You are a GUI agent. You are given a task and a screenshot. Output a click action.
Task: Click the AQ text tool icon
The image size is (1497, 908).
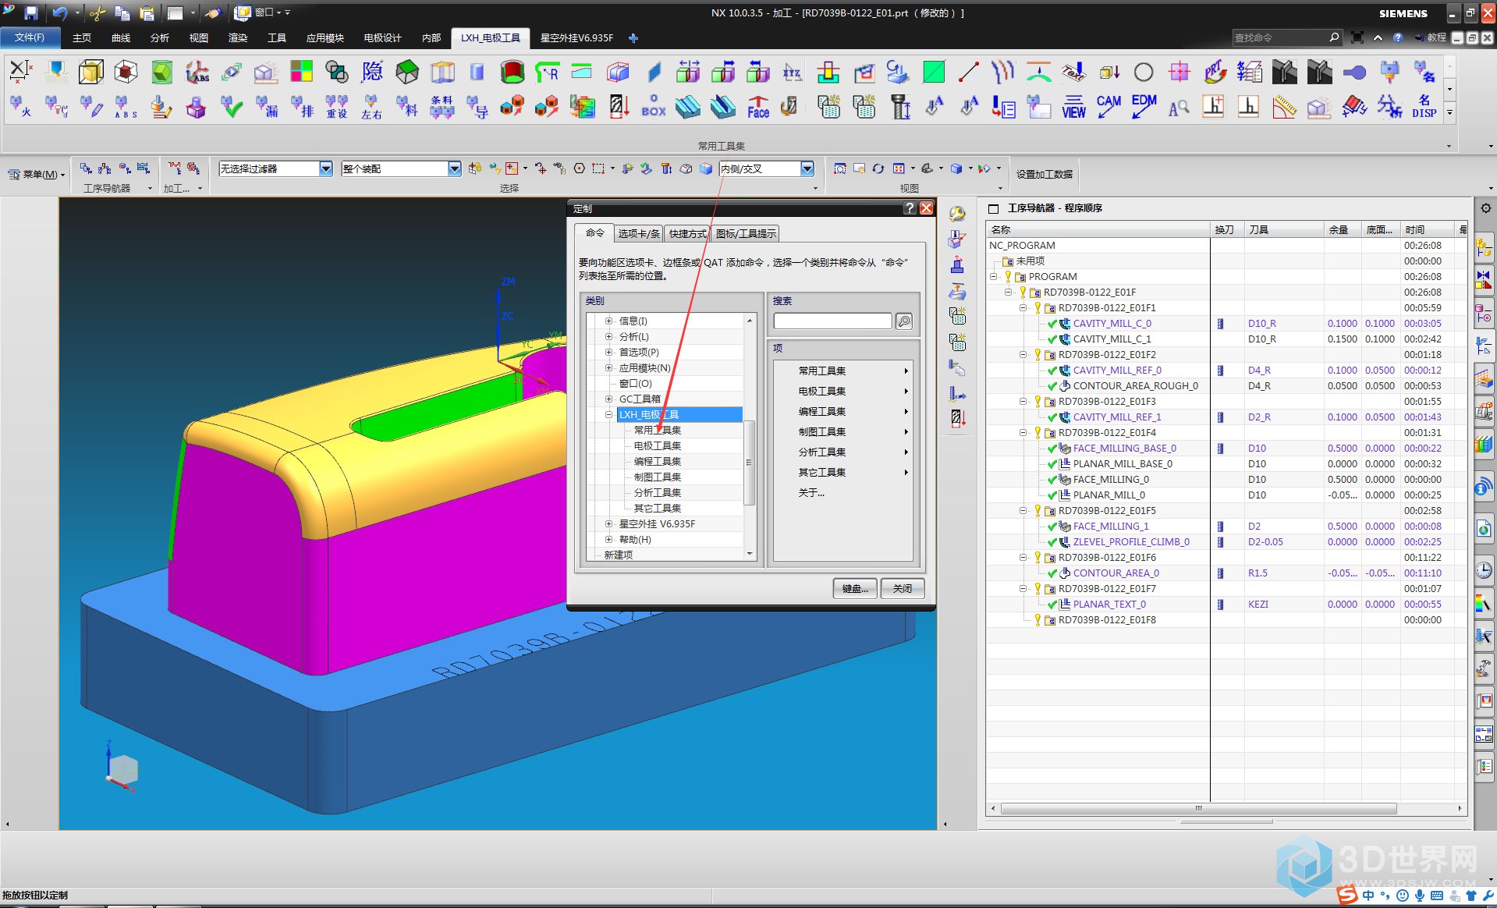(x=1179, y=107)
